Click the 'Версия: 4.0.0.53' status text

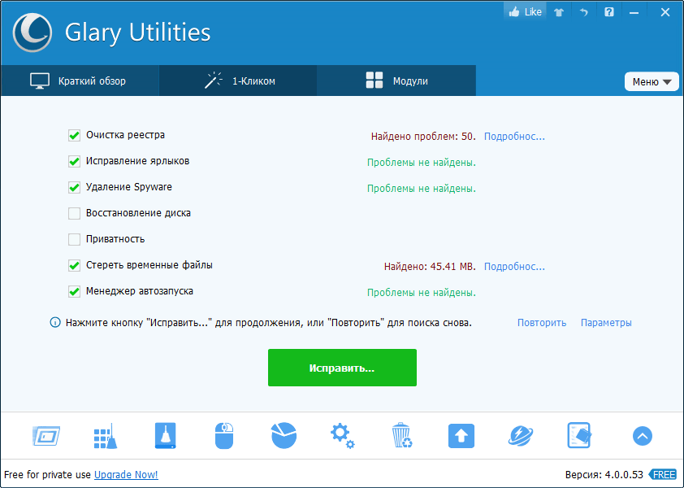(x=604, y=474)
